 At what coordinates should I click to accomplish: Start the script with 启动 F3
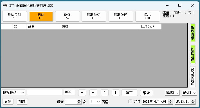(x=41, y=16)
